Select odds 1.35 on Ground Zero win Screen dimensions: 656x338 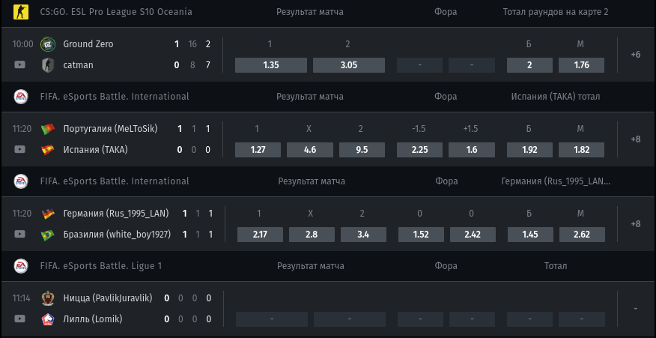tap(270, 65)
